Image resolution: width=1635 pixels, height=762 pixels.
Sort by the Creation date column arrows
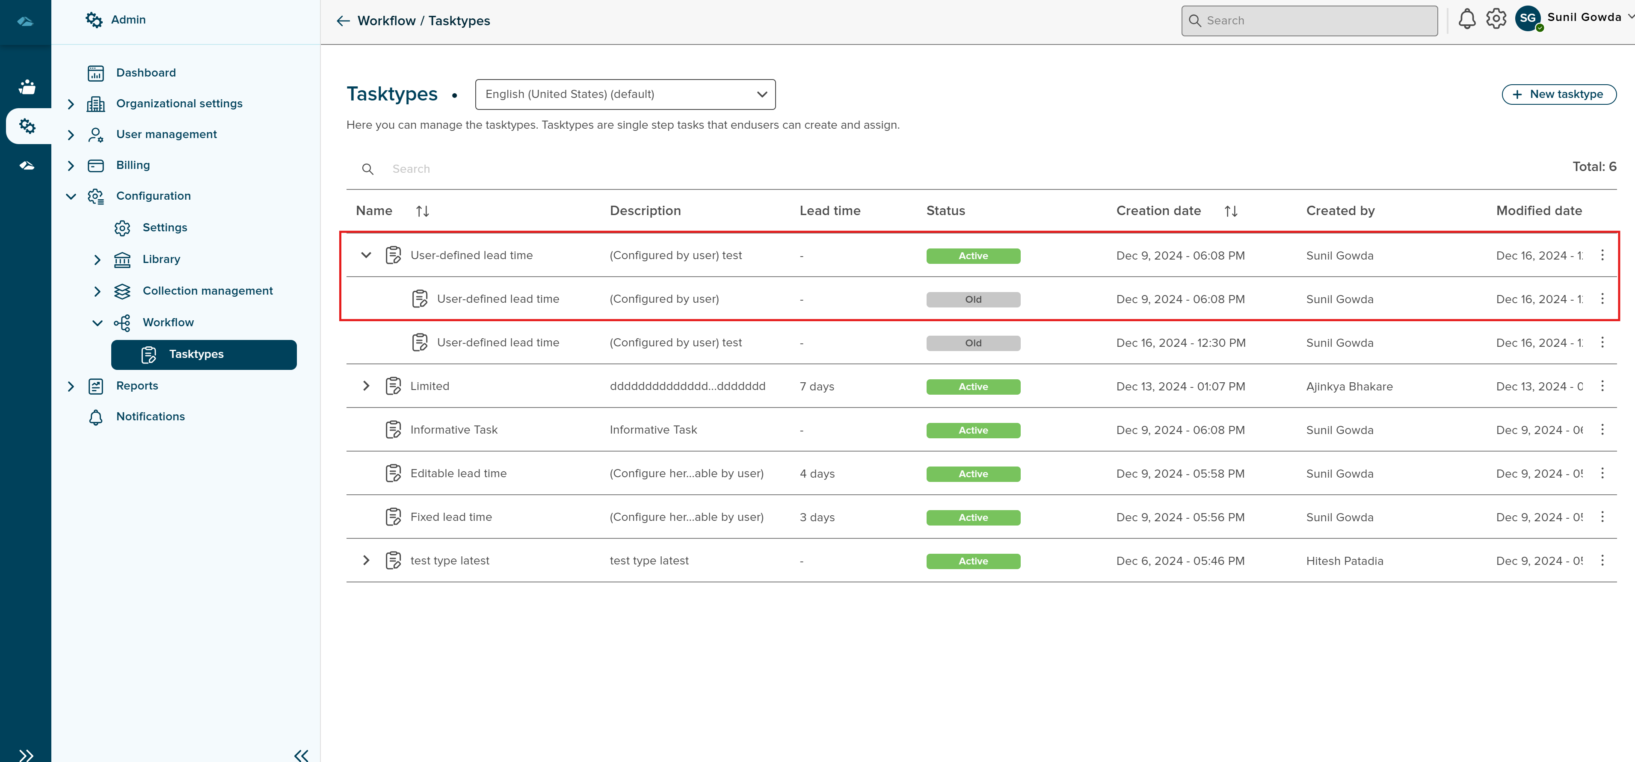[1231, 211]
